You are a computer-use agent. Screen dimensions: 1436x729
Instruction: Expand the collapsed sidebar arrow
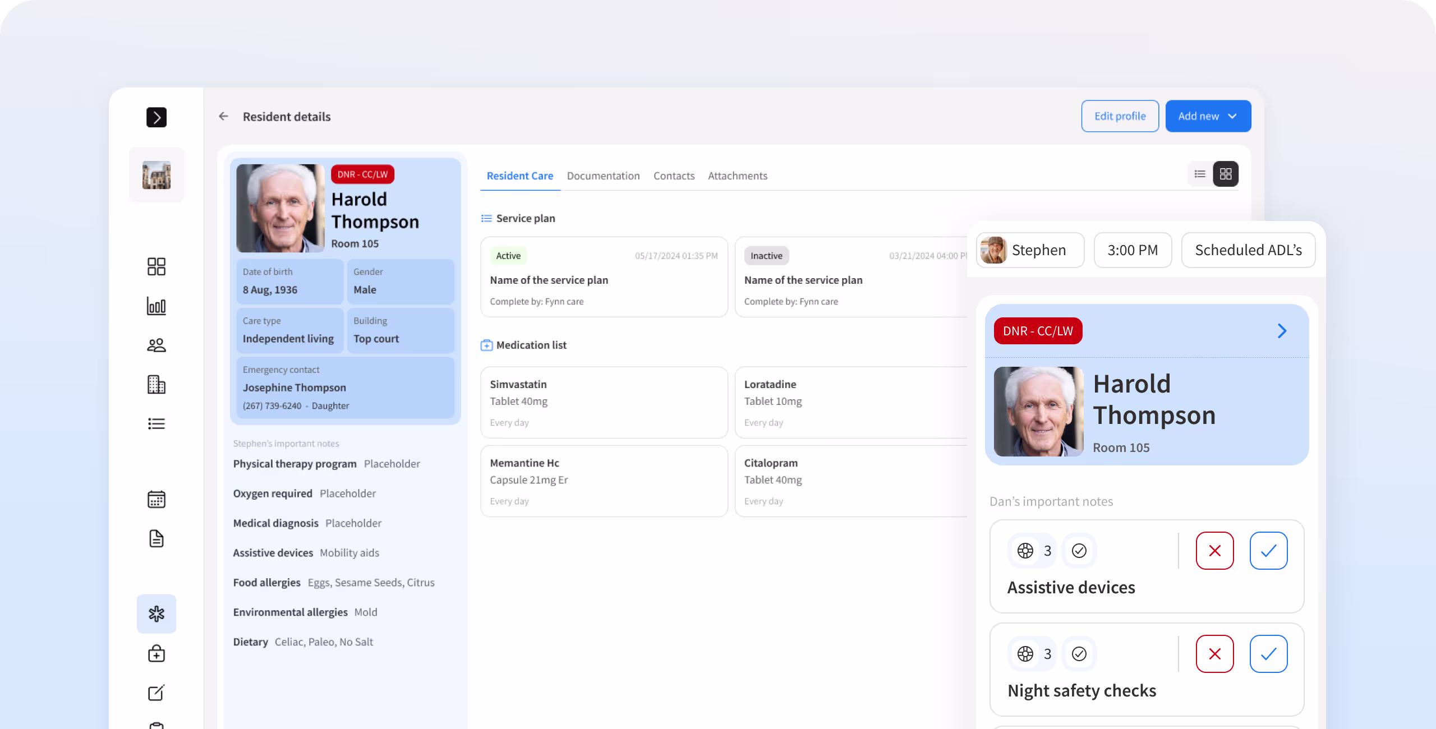[157, 117]
